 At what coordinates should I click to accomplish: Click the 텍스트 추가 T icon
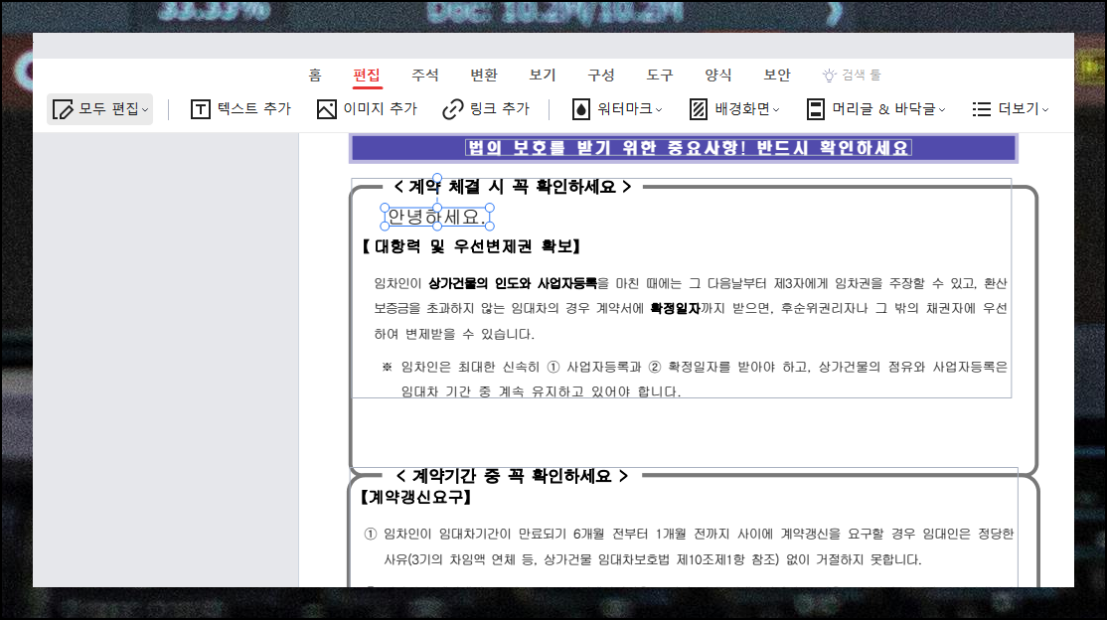pos(201,109)
